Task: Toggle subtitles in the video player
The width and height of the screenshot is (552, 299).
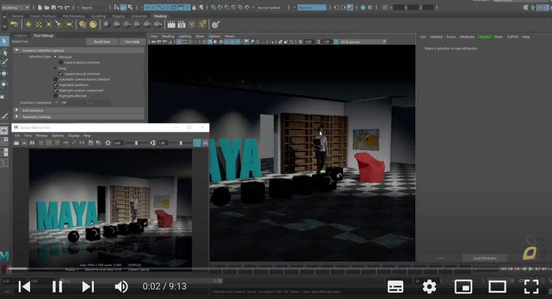Action: [x=395, y=287]
